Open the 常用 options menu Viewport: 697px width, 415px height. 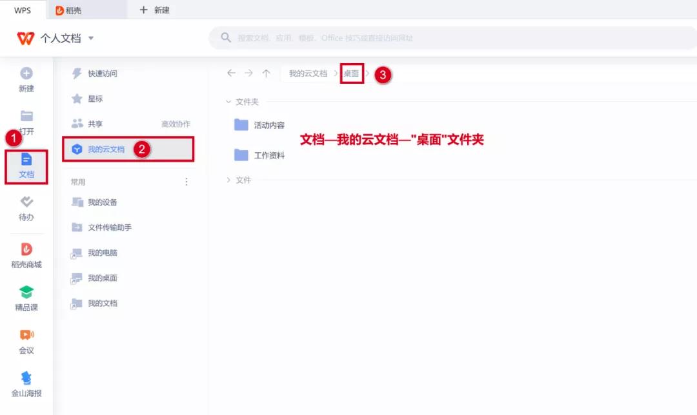[x=186, y=181]
